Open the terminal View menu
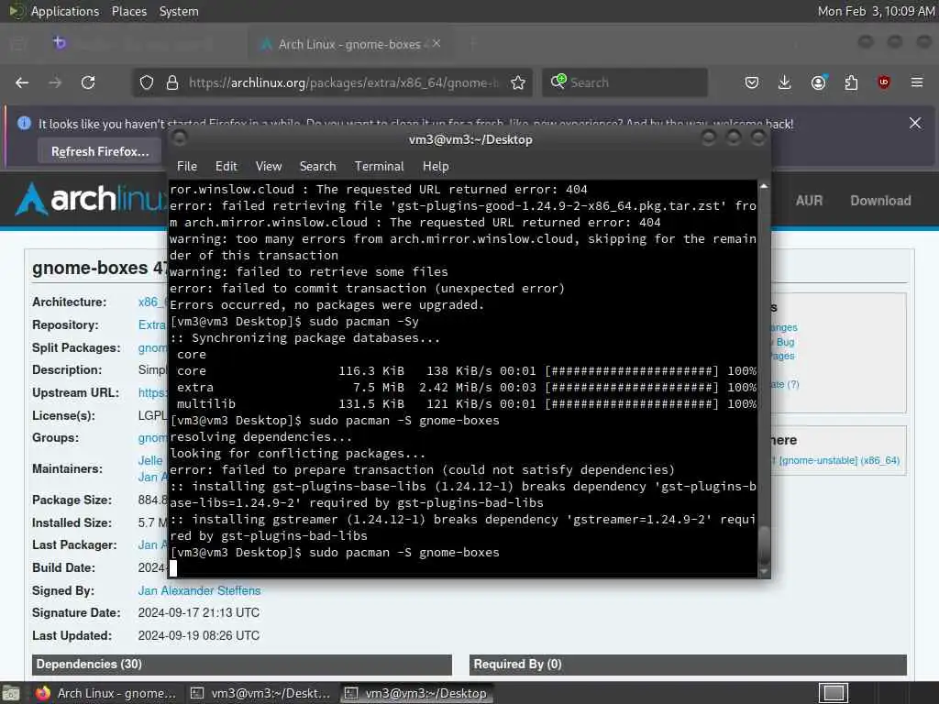Screen dimensions: 939x704 click(x=269, y=167)
